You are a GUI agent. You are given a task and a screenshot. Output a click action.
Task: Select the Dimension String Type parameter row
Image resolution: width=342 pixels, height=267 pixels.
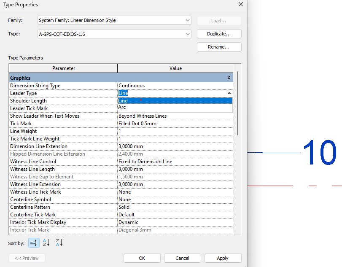[63, 86]
